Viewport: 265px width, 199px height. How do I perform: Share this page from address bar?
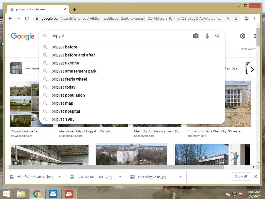[228, 18]
